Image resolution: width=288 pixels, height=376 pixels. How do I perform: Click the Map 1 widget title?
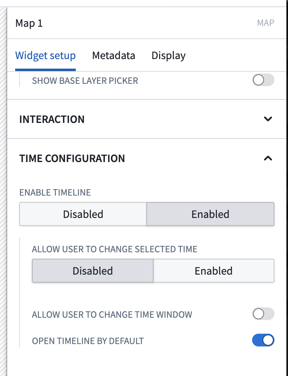28,23
